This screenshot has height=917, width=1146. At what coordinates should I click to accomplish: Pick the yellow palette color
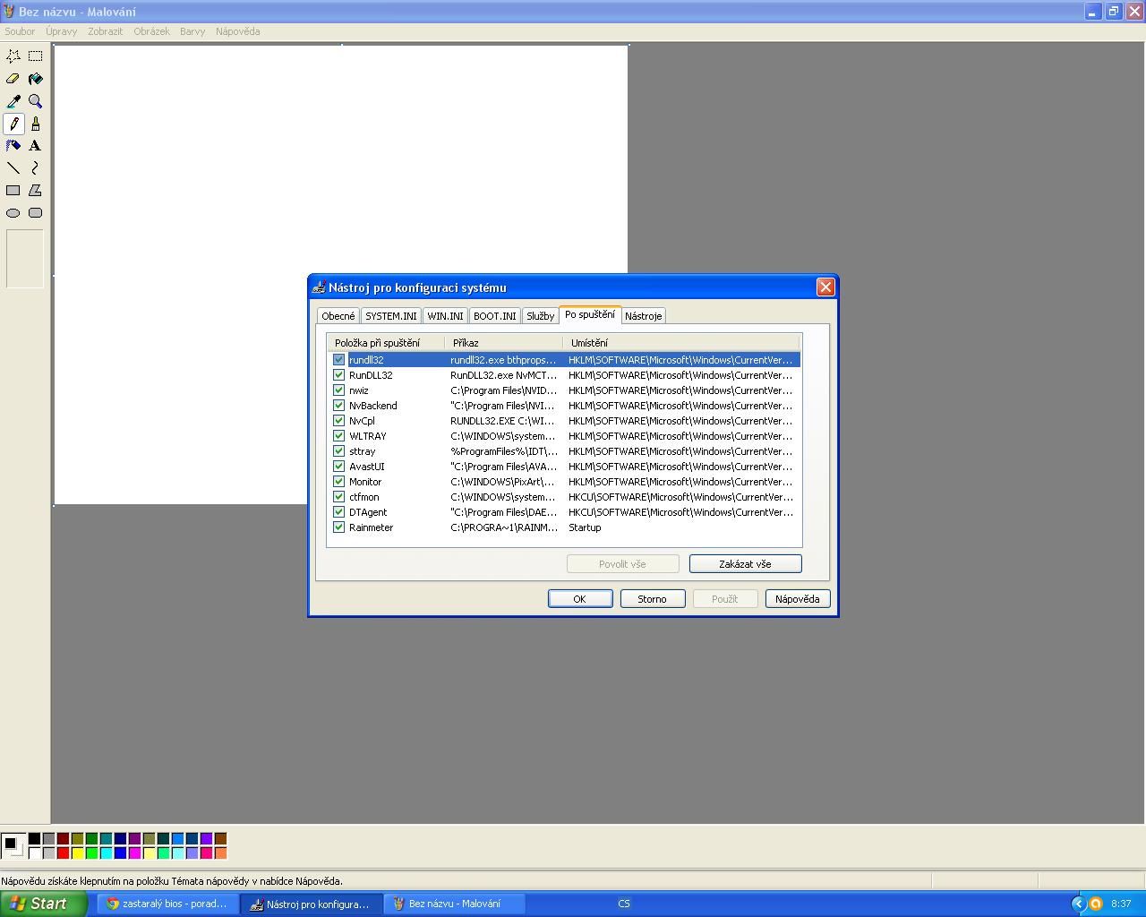[x=78, y=853]
